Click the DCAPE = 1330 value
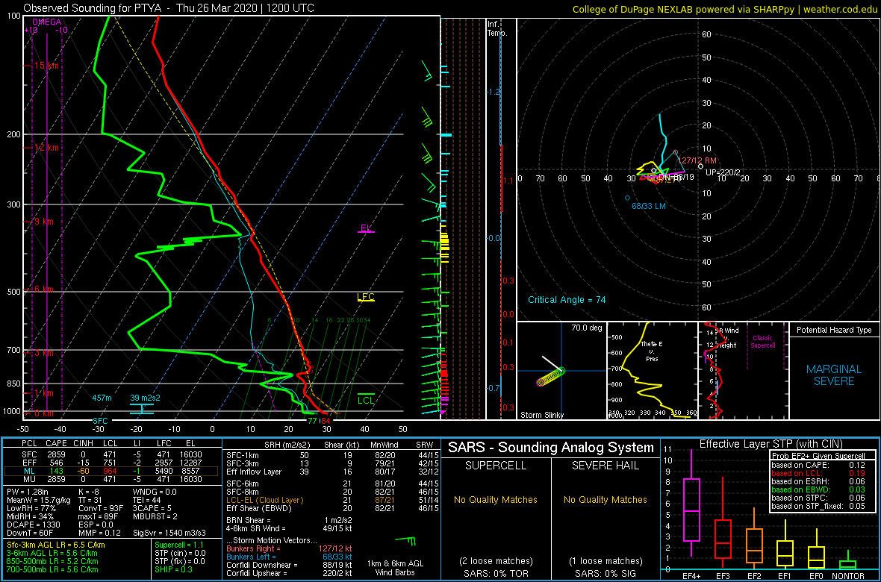 33,524
